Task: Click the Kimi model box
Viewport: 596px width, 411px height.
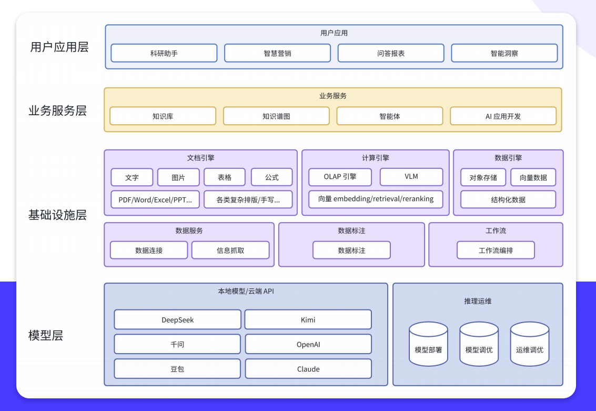Action: pos(308,319)
